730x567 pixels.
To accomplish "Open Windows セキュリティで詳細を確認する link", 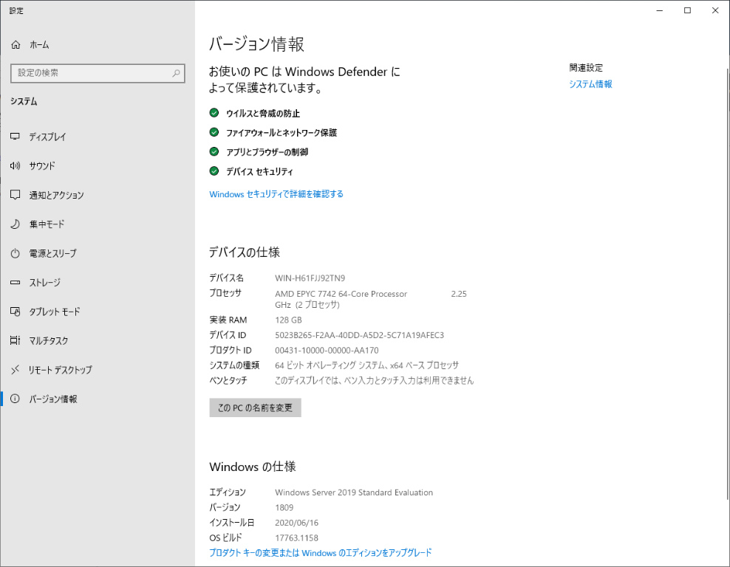I will (x=276, y=194).
